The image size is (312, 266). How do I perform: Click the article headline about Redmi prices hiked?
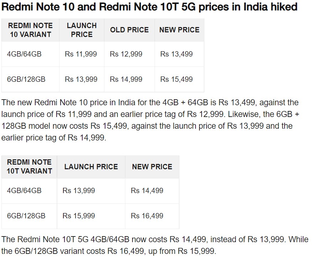[149, 7]
